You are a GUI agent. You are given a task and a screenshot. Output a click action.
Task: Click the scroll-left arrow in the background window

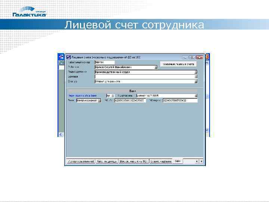coord(61,135)
